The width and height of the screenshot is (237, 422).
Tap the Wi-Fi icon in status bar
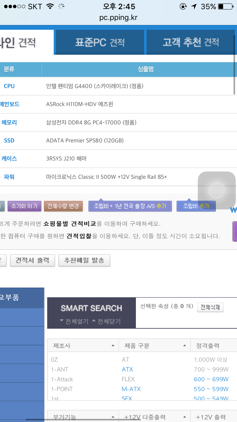[x=50, y=7]
